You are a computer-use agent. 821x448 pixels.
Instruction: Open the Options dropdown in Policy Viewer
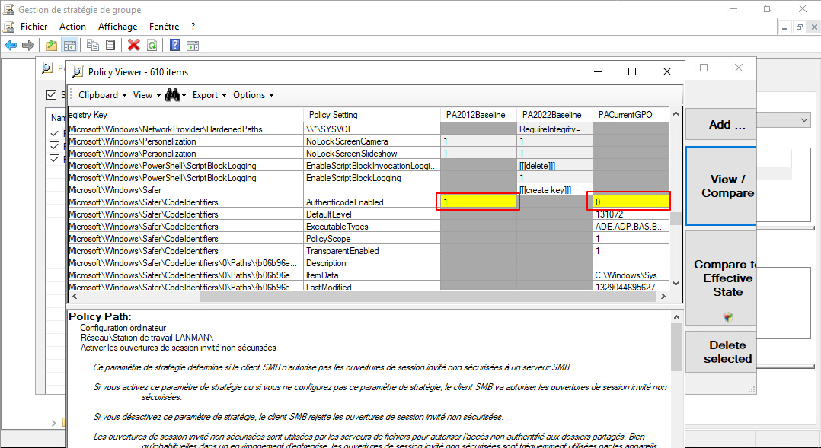coord(253,95)
